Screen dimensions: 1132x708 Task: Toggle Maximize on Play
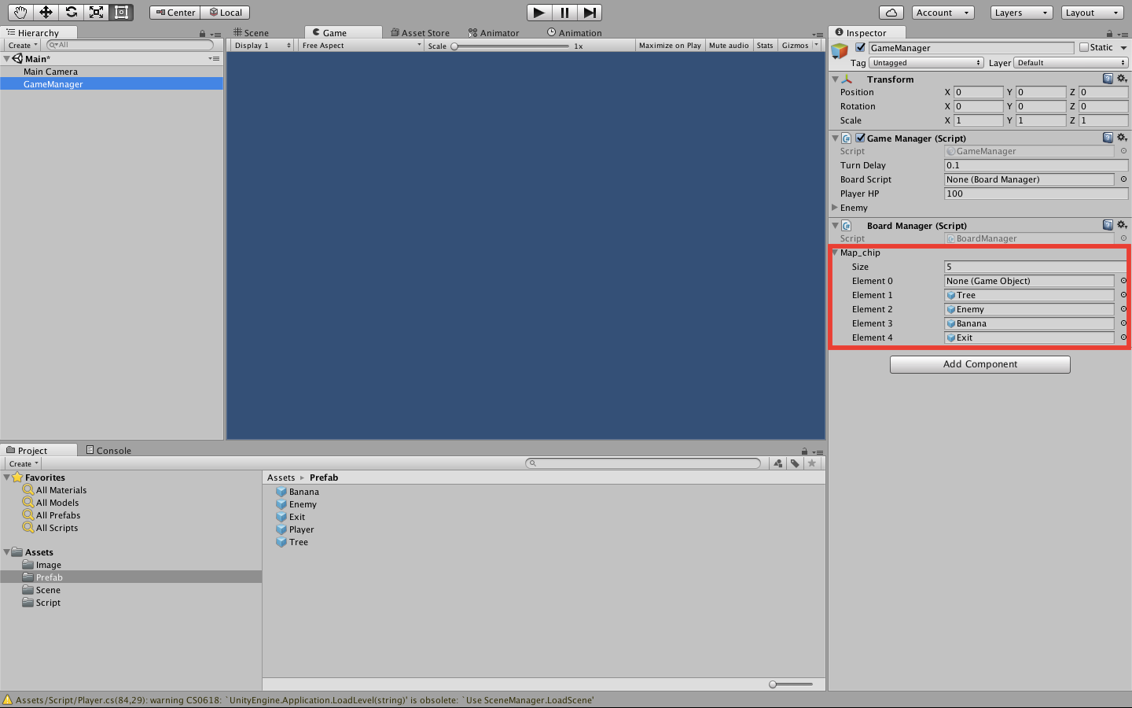[x=670, y=46]
